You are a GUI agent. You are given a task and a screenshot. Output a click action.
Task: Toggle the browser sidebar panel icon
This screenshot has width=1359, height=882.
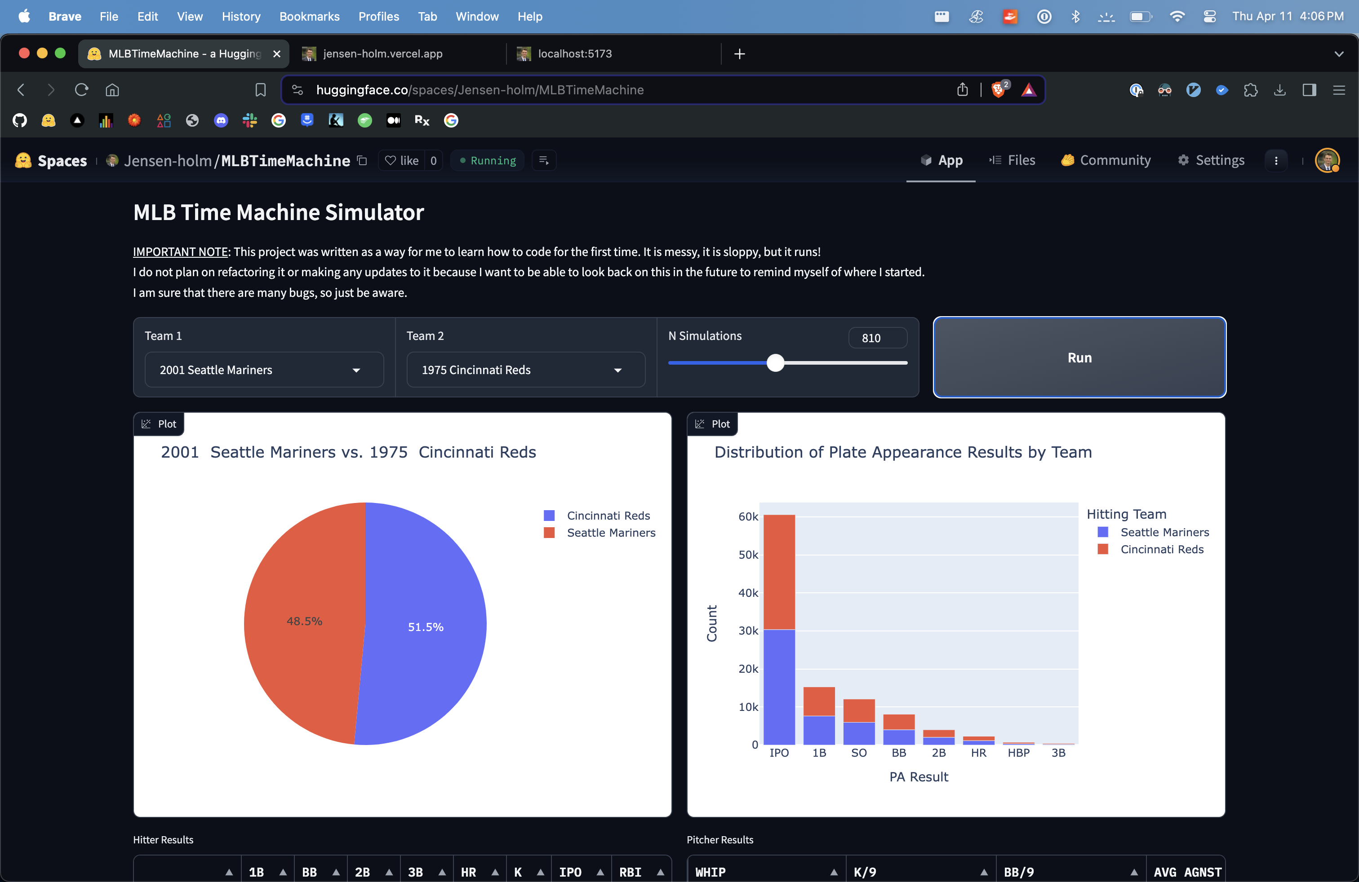[1309, 89]
